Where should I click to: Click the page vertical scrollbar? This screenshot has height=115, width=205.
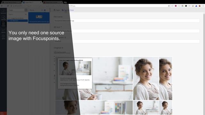pyautogui.click(x=204, y=64)
